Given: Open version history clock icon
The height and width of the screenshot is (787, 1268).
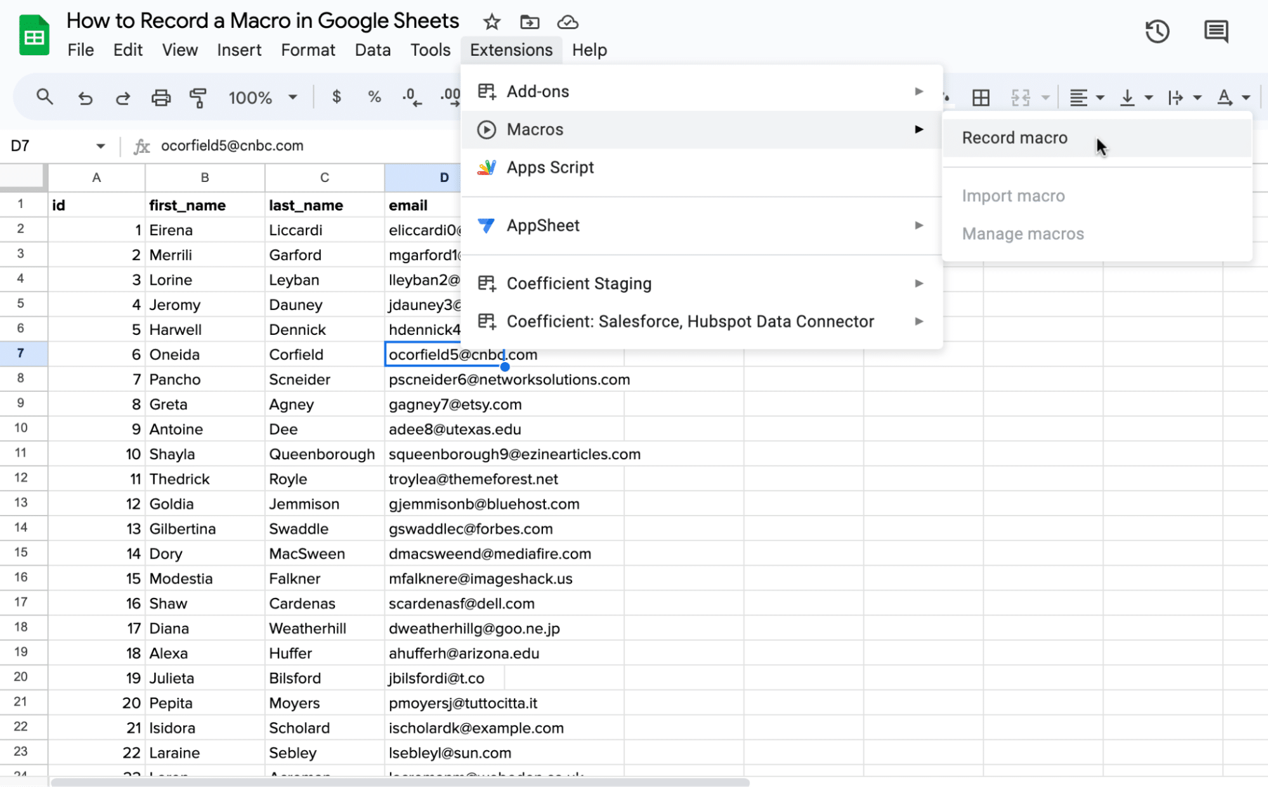Looking at the screenshot, I should pos(1157,31).
